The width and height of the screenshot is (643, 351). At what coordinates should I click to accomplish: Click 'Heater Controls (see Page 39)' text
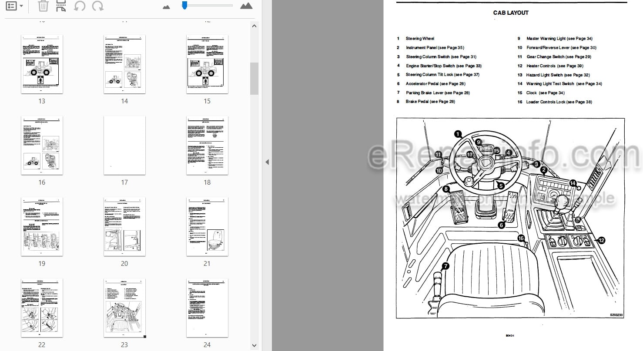click(x=555, y=66)
